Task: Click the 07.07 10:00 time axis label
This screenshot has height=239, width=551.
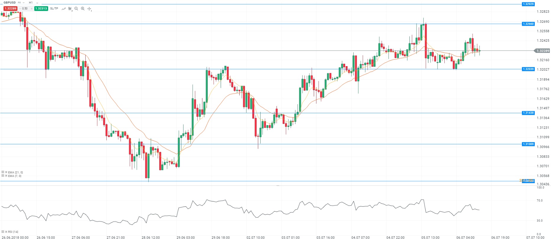Action: click(x=535, y=237)
